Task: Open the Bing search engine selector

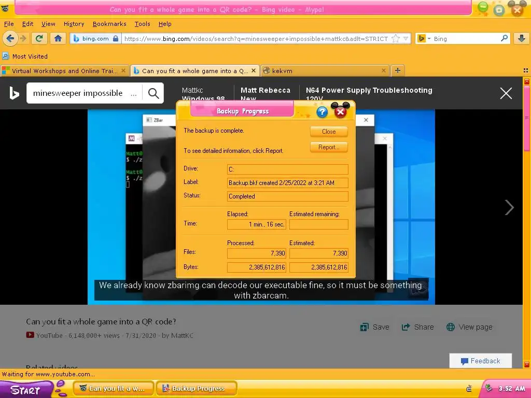Action: pyautogui.click(x=424, y=38)
